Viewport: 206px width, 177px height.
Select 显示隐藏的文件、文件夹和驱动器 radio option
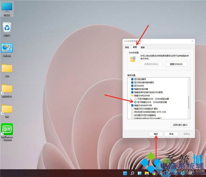(x=135, y=102)
